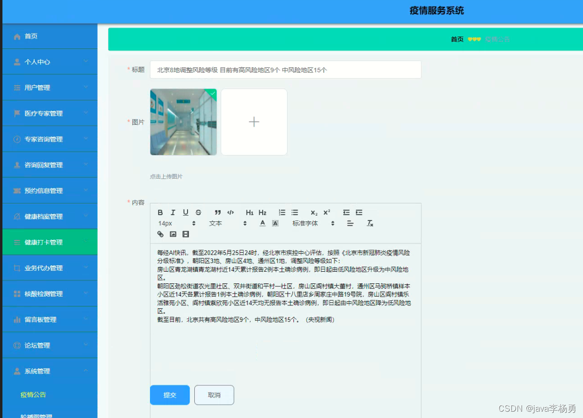
Task: Click the flag icon beside 医疗专家管理
Action: click(x=17, y=113)
